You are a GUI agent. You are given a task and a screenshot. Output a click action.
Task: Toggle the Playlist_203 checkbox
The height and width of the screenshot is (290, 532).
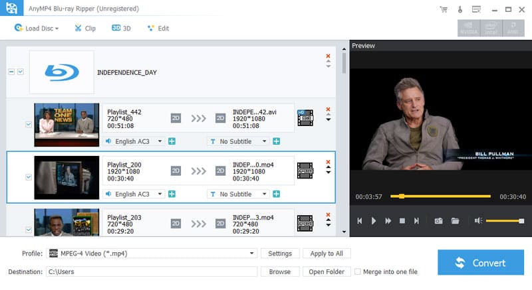(29, 230)
